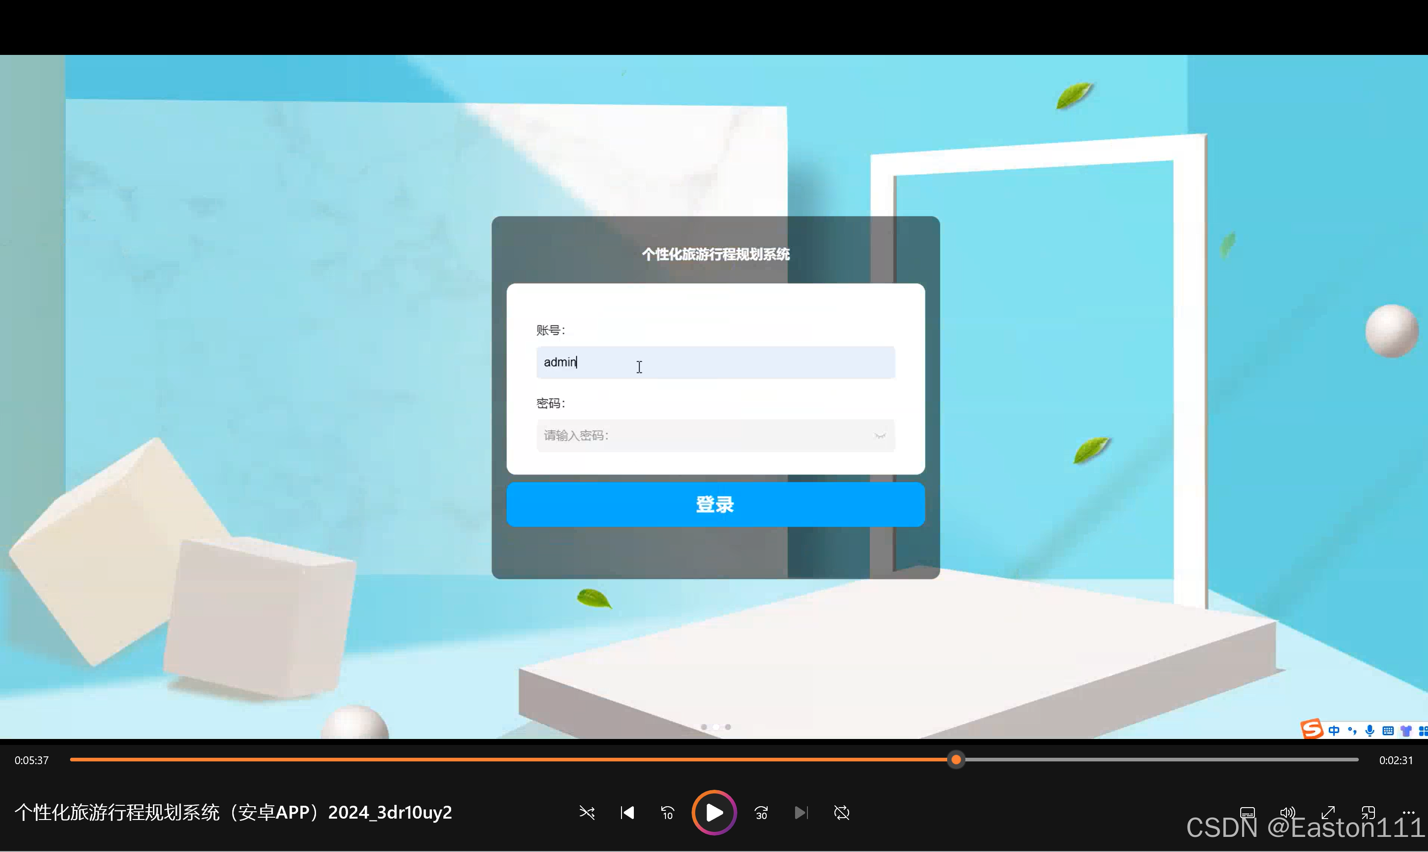
Task: Enter full screen mode
Action: tap(1328, 812)
